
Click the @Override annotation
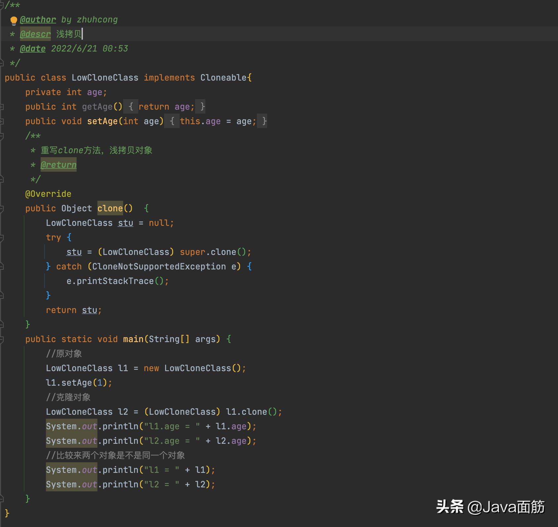pyautogui.click(x=48, y=194)
